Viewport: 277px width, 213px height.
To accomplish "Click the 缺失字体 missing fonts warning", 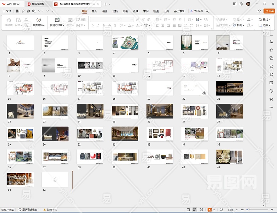I will click(x=50, y=210).
